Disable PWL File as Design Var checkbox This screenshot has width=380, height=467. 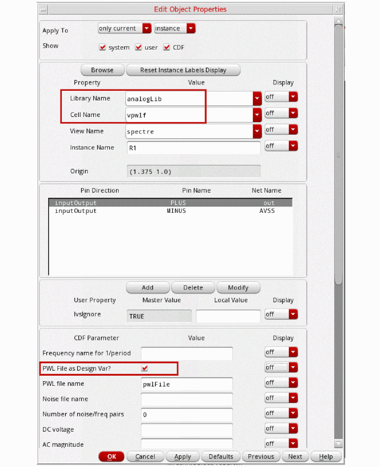point(145,368)
